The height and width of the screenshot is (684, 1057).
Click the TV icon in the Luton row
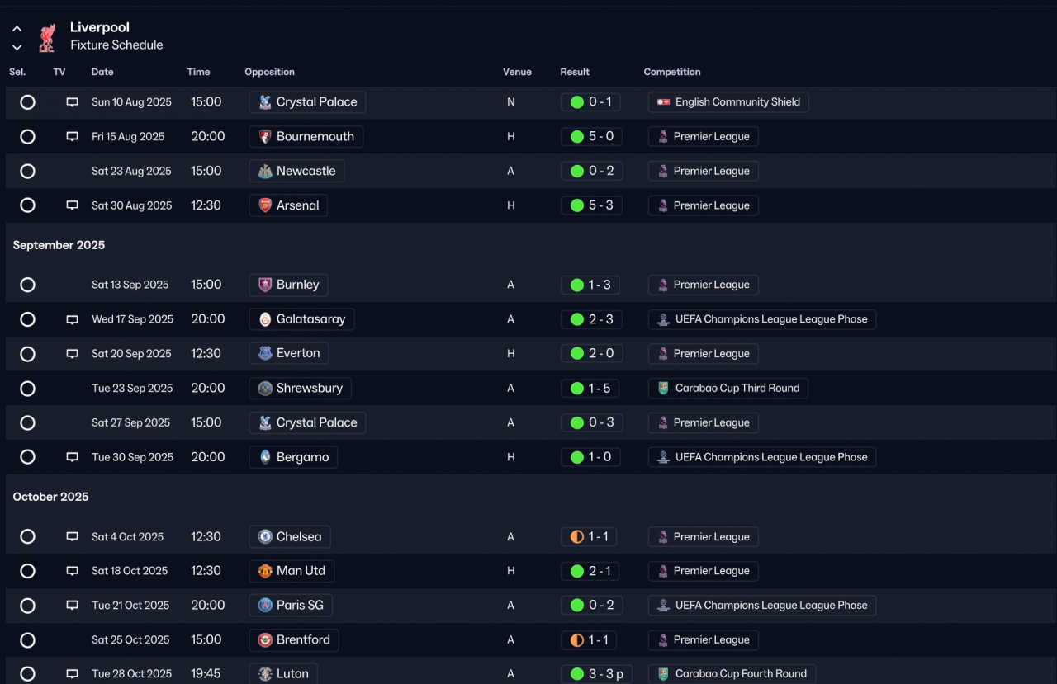(73, 674)
